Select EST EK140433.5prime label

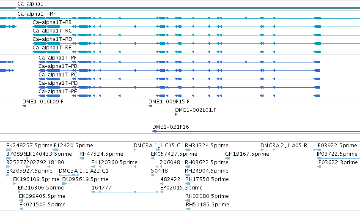(49, 154)
